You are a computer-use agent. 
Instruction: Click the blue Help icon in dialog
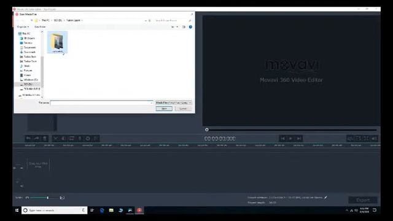[190, 27]
